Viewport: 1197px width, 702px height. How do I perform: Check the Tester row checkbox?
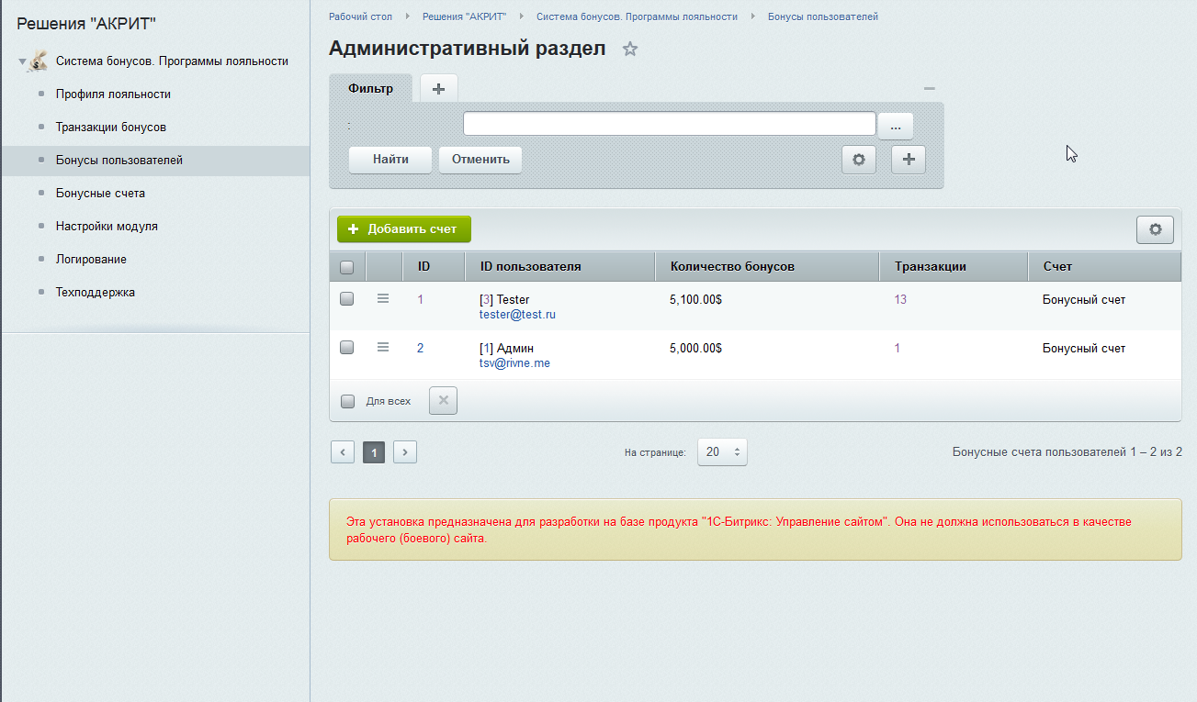coord(347,298)
